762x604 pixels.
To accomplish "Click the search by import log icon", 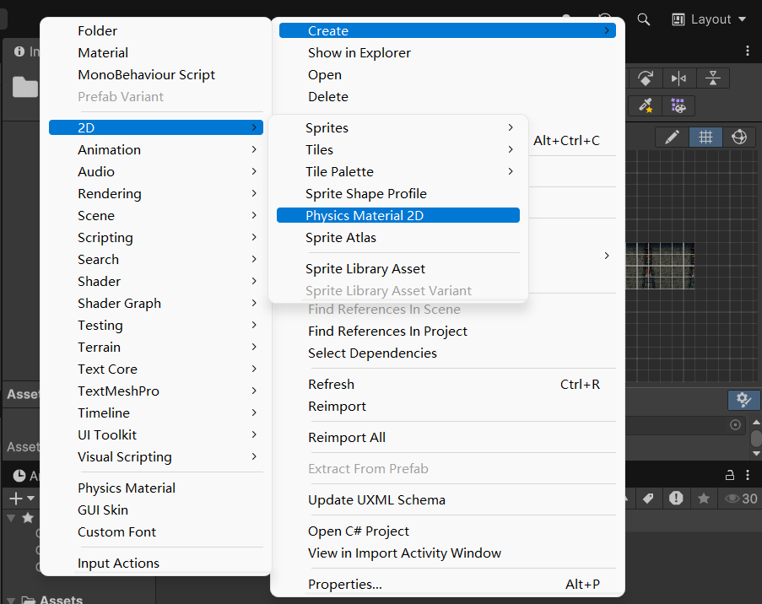I will [x=676, y=499].
